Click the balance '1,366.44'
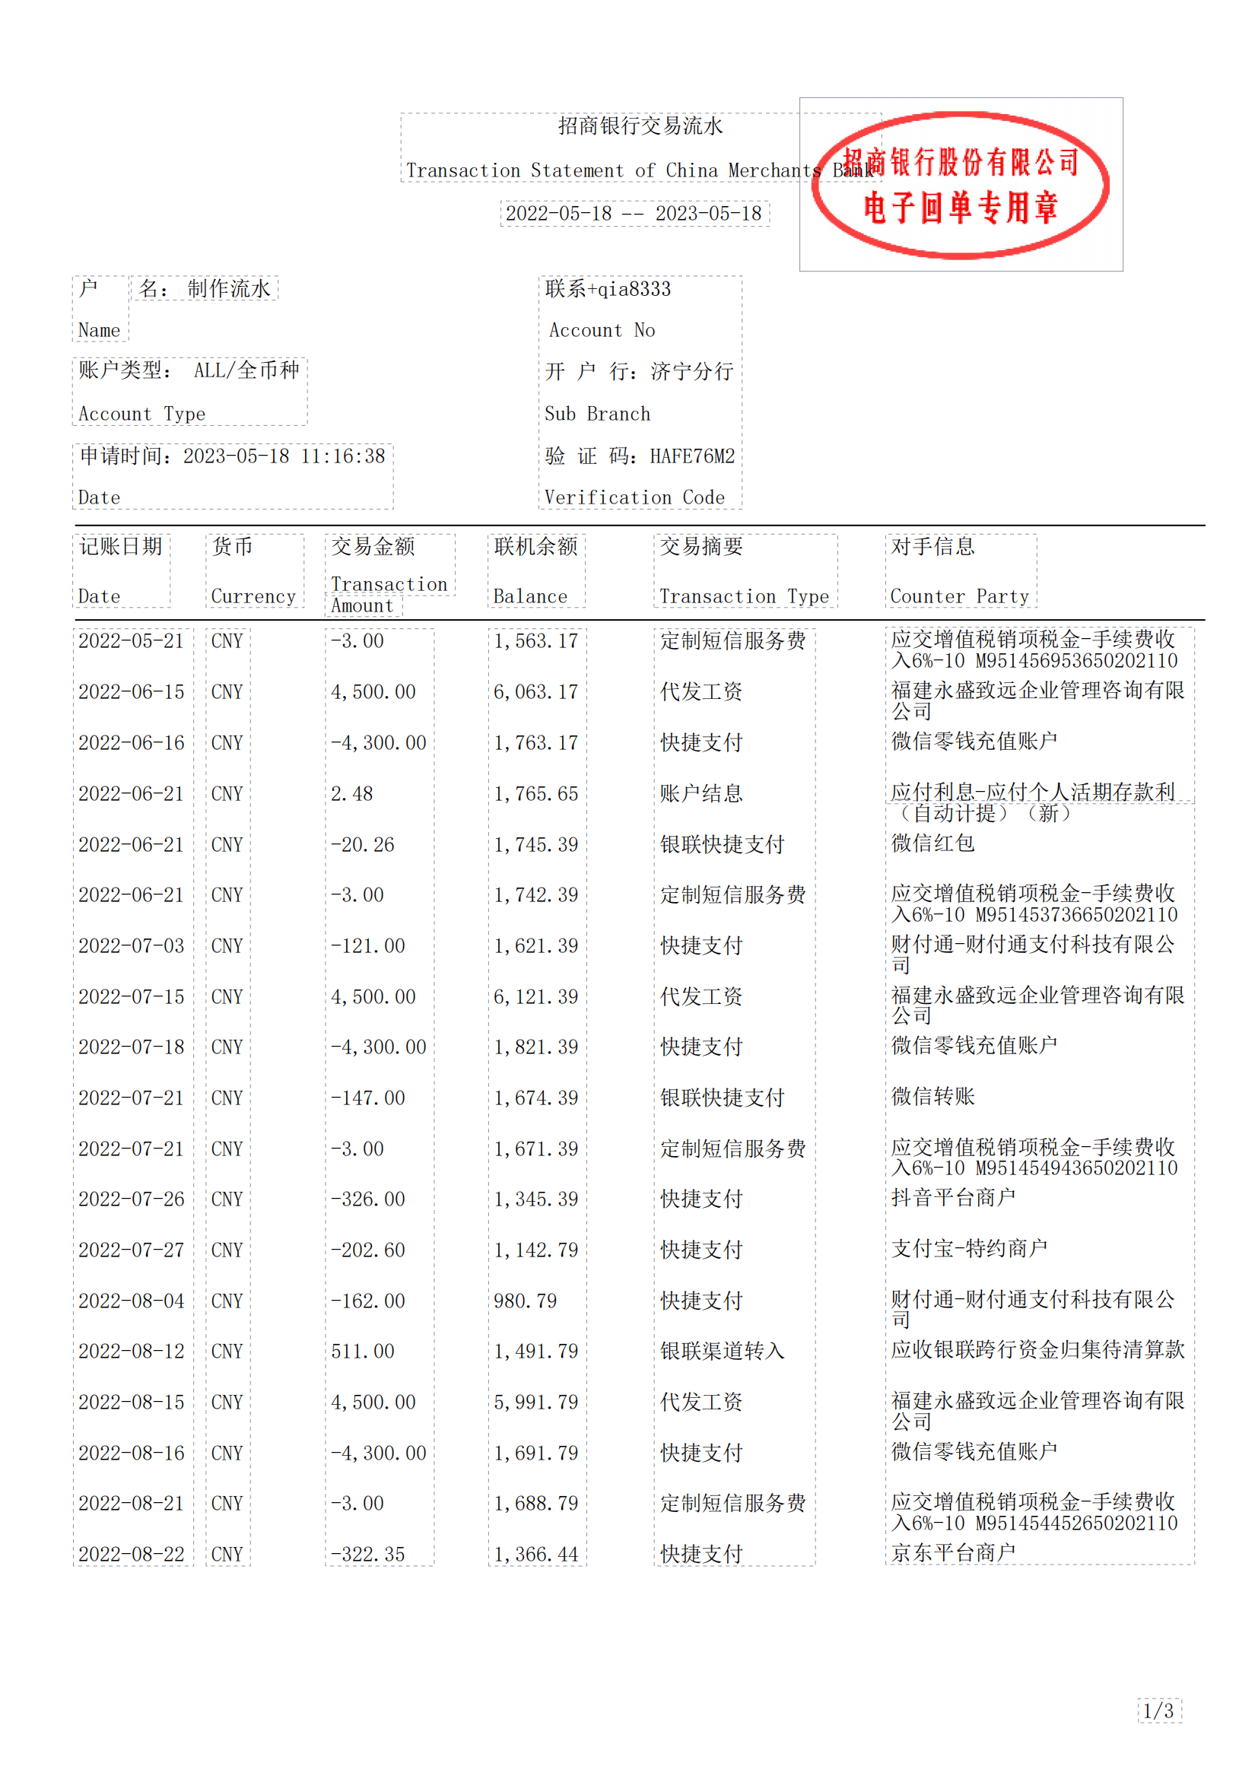Image resolution: width=1258 pixels, height=1779 pixels. (536, 1554)
